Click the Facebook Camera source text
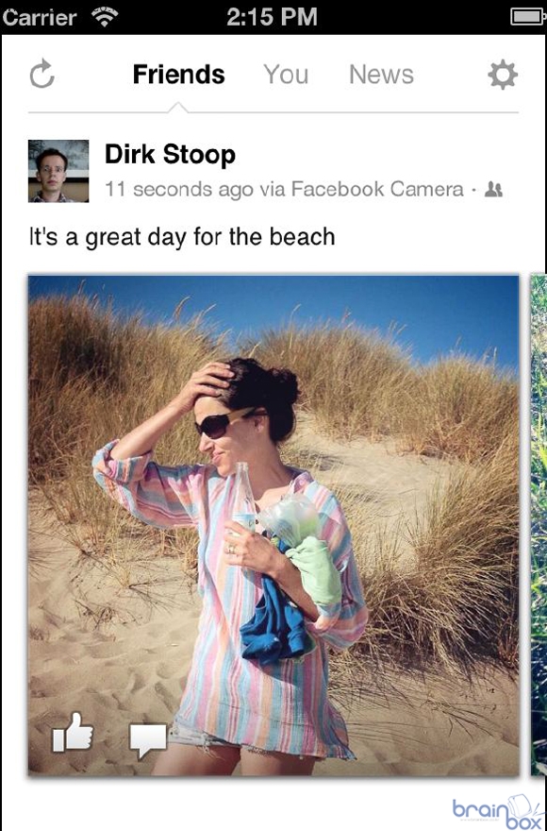 pos(377,189)
